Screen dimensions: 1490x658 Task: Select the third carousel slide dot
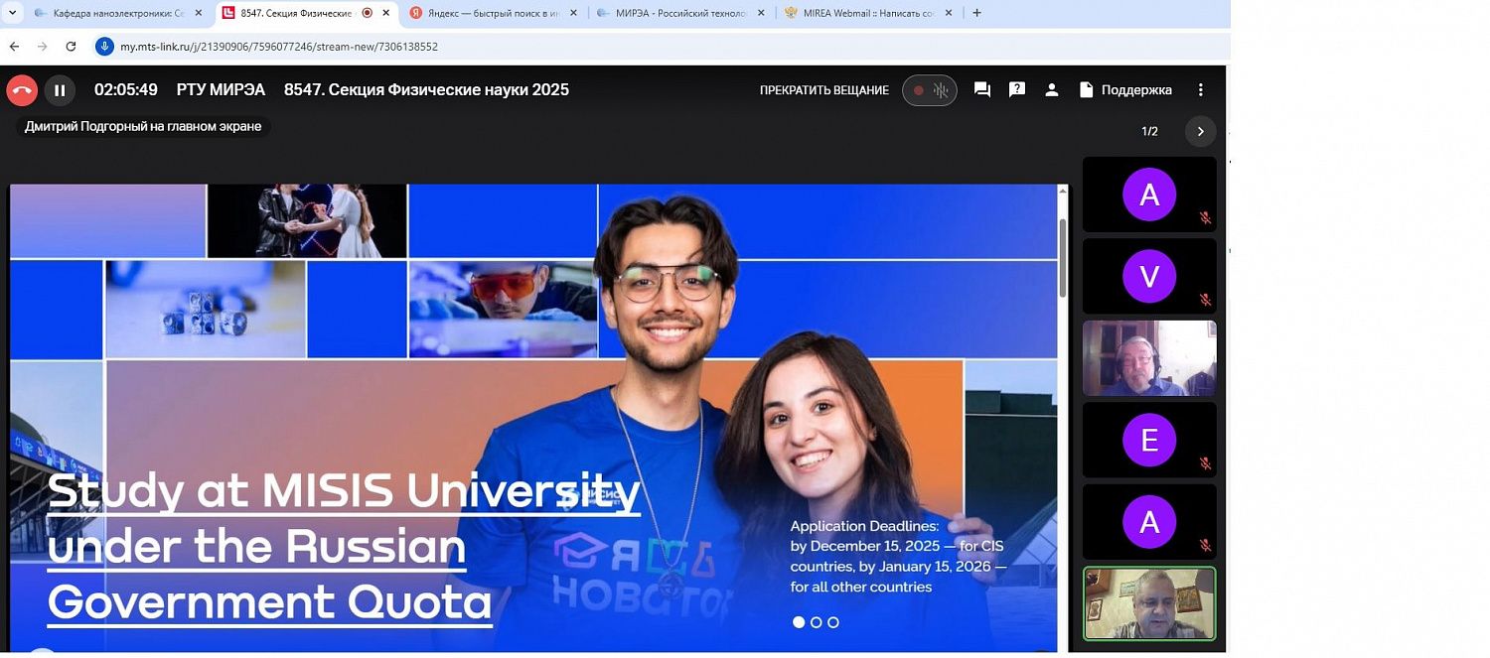(833, 622)
